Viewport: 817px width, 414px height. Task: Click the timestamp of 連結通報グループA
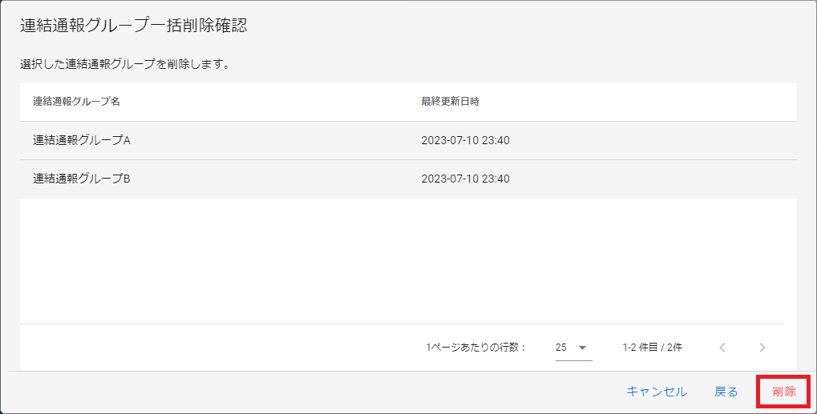(x=465, y=140)
